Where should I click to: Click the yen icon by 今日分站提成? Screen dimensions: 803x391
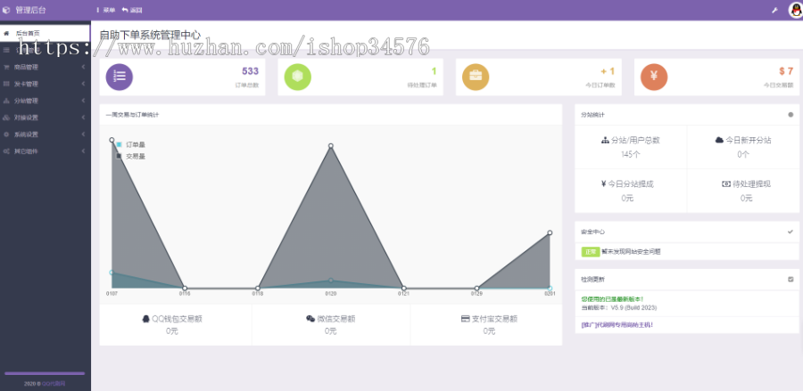[x=604, y=184]
